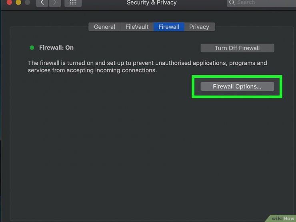This screenshot has height=222, width=296.
Task: Click the green firewall status indicator dot
Action: click(x=32, y=48)
